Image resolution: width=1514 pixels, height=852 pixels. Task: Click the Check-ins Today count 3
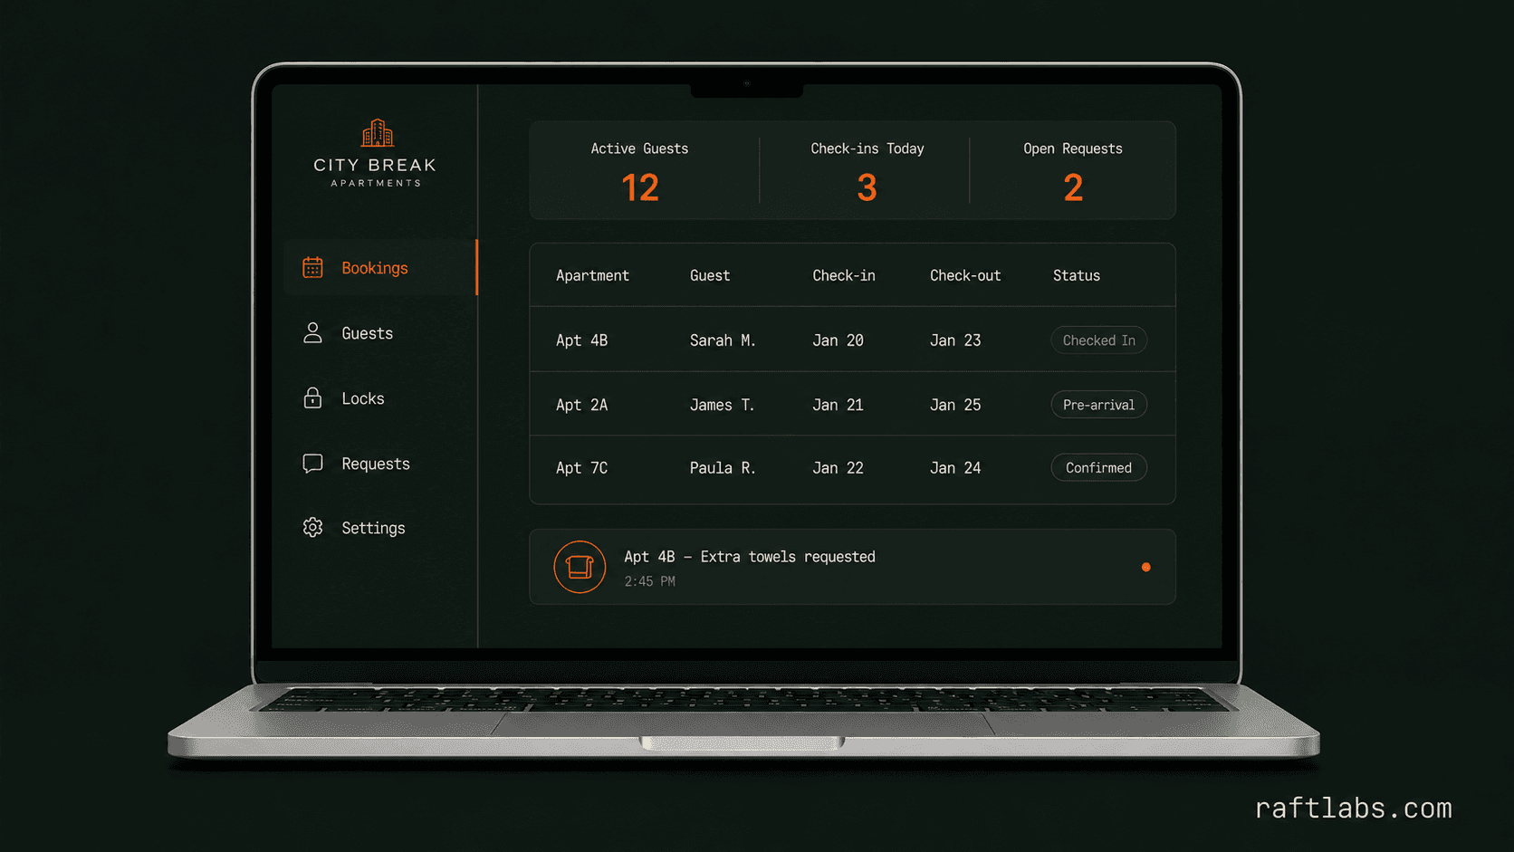867,188
